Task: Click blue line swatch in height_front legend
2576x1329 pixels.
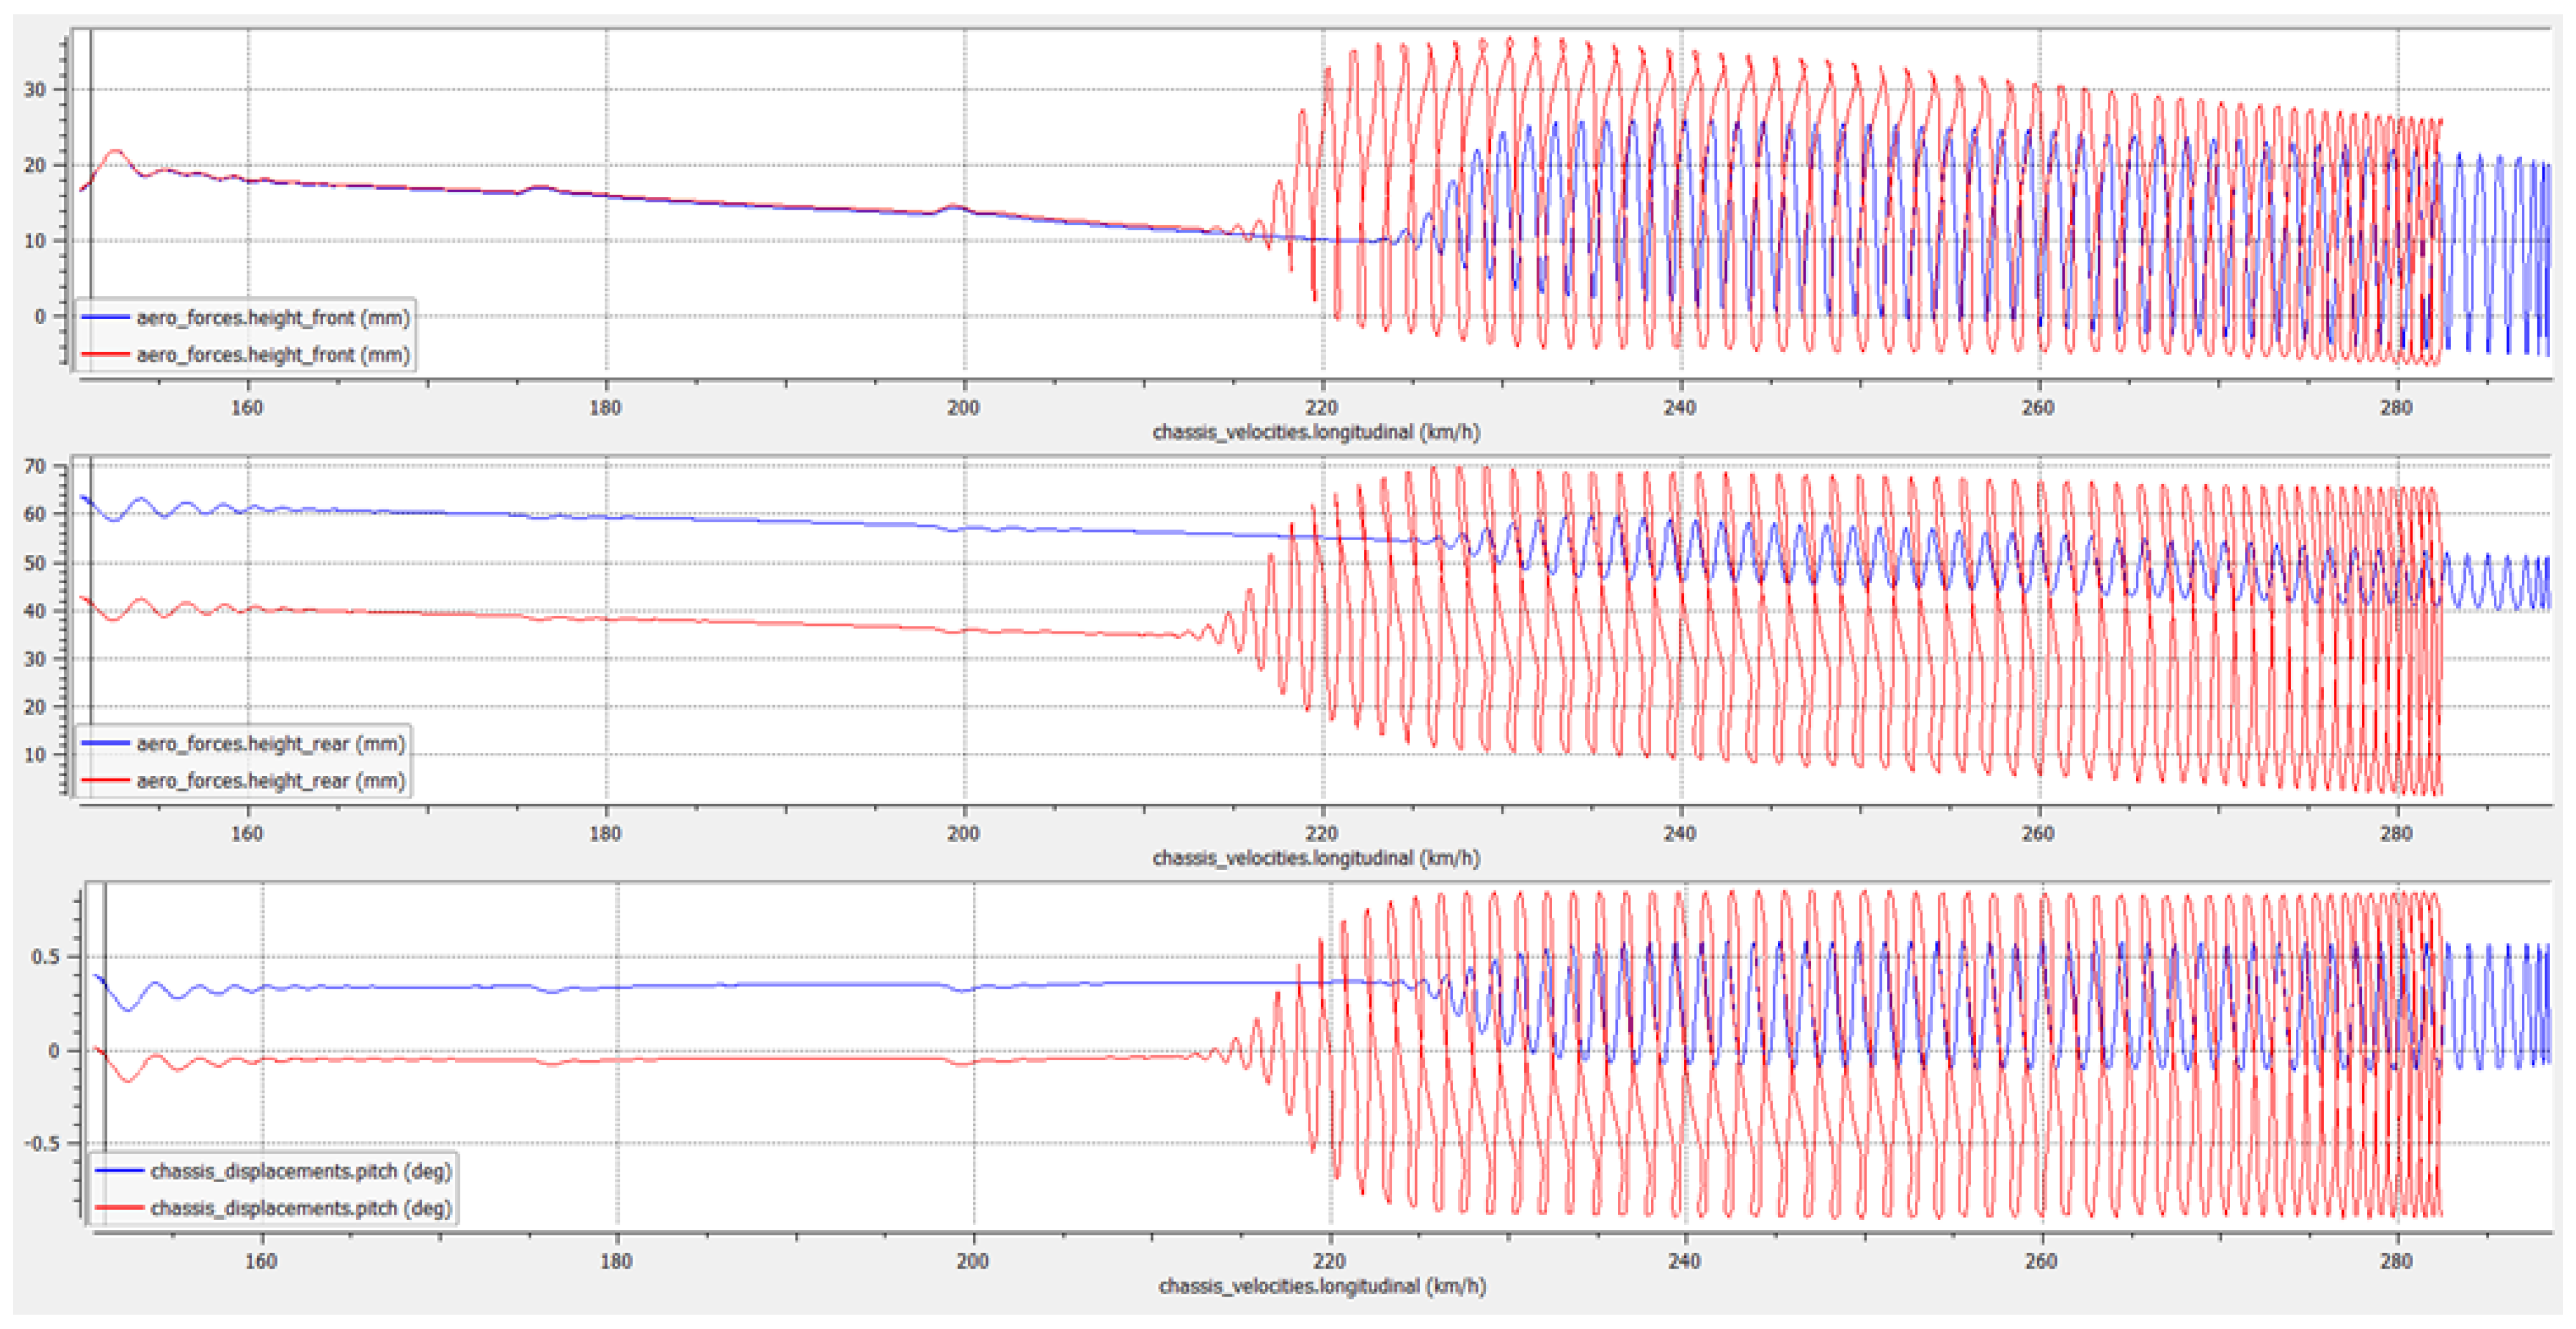Action: tap(105, 318)
